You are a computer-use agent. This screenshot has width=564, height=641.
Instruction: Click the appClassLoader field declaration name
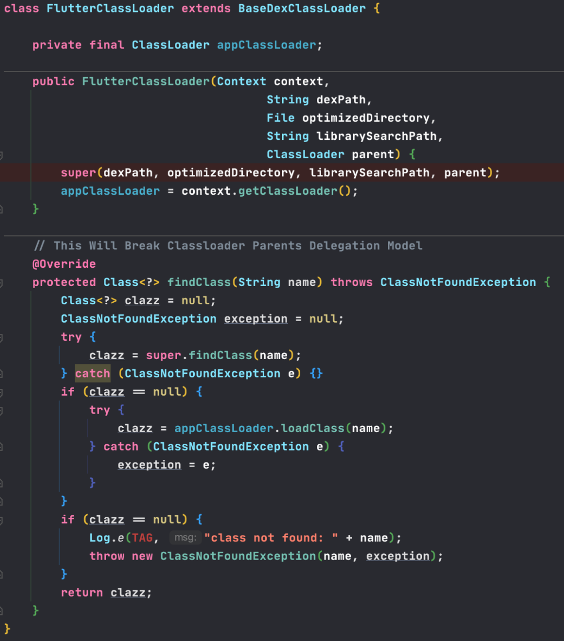[x=266, y=45]
